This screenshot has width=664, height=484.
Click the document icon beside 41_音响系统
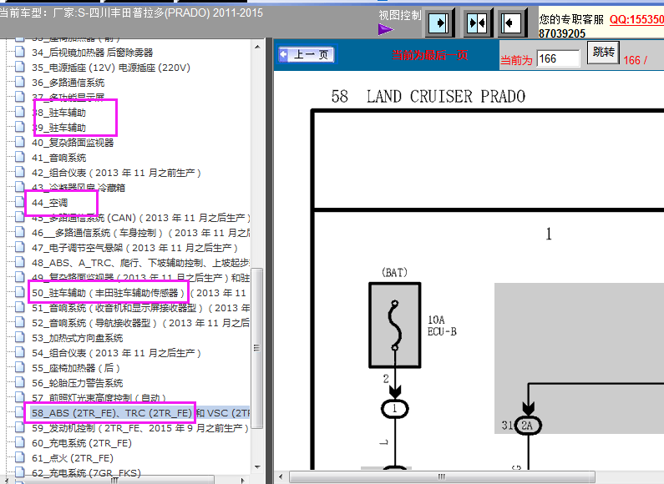[20, 157]
